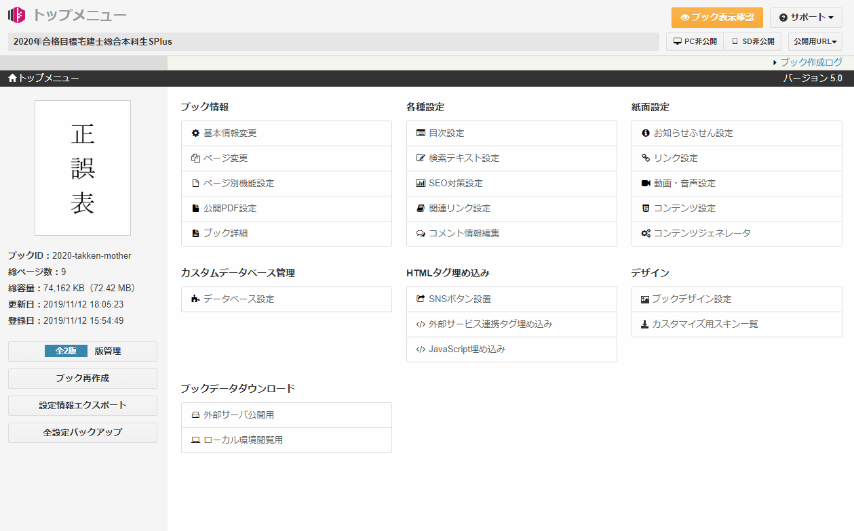Toggle the PC非公開 publish status

pos(695,41)
